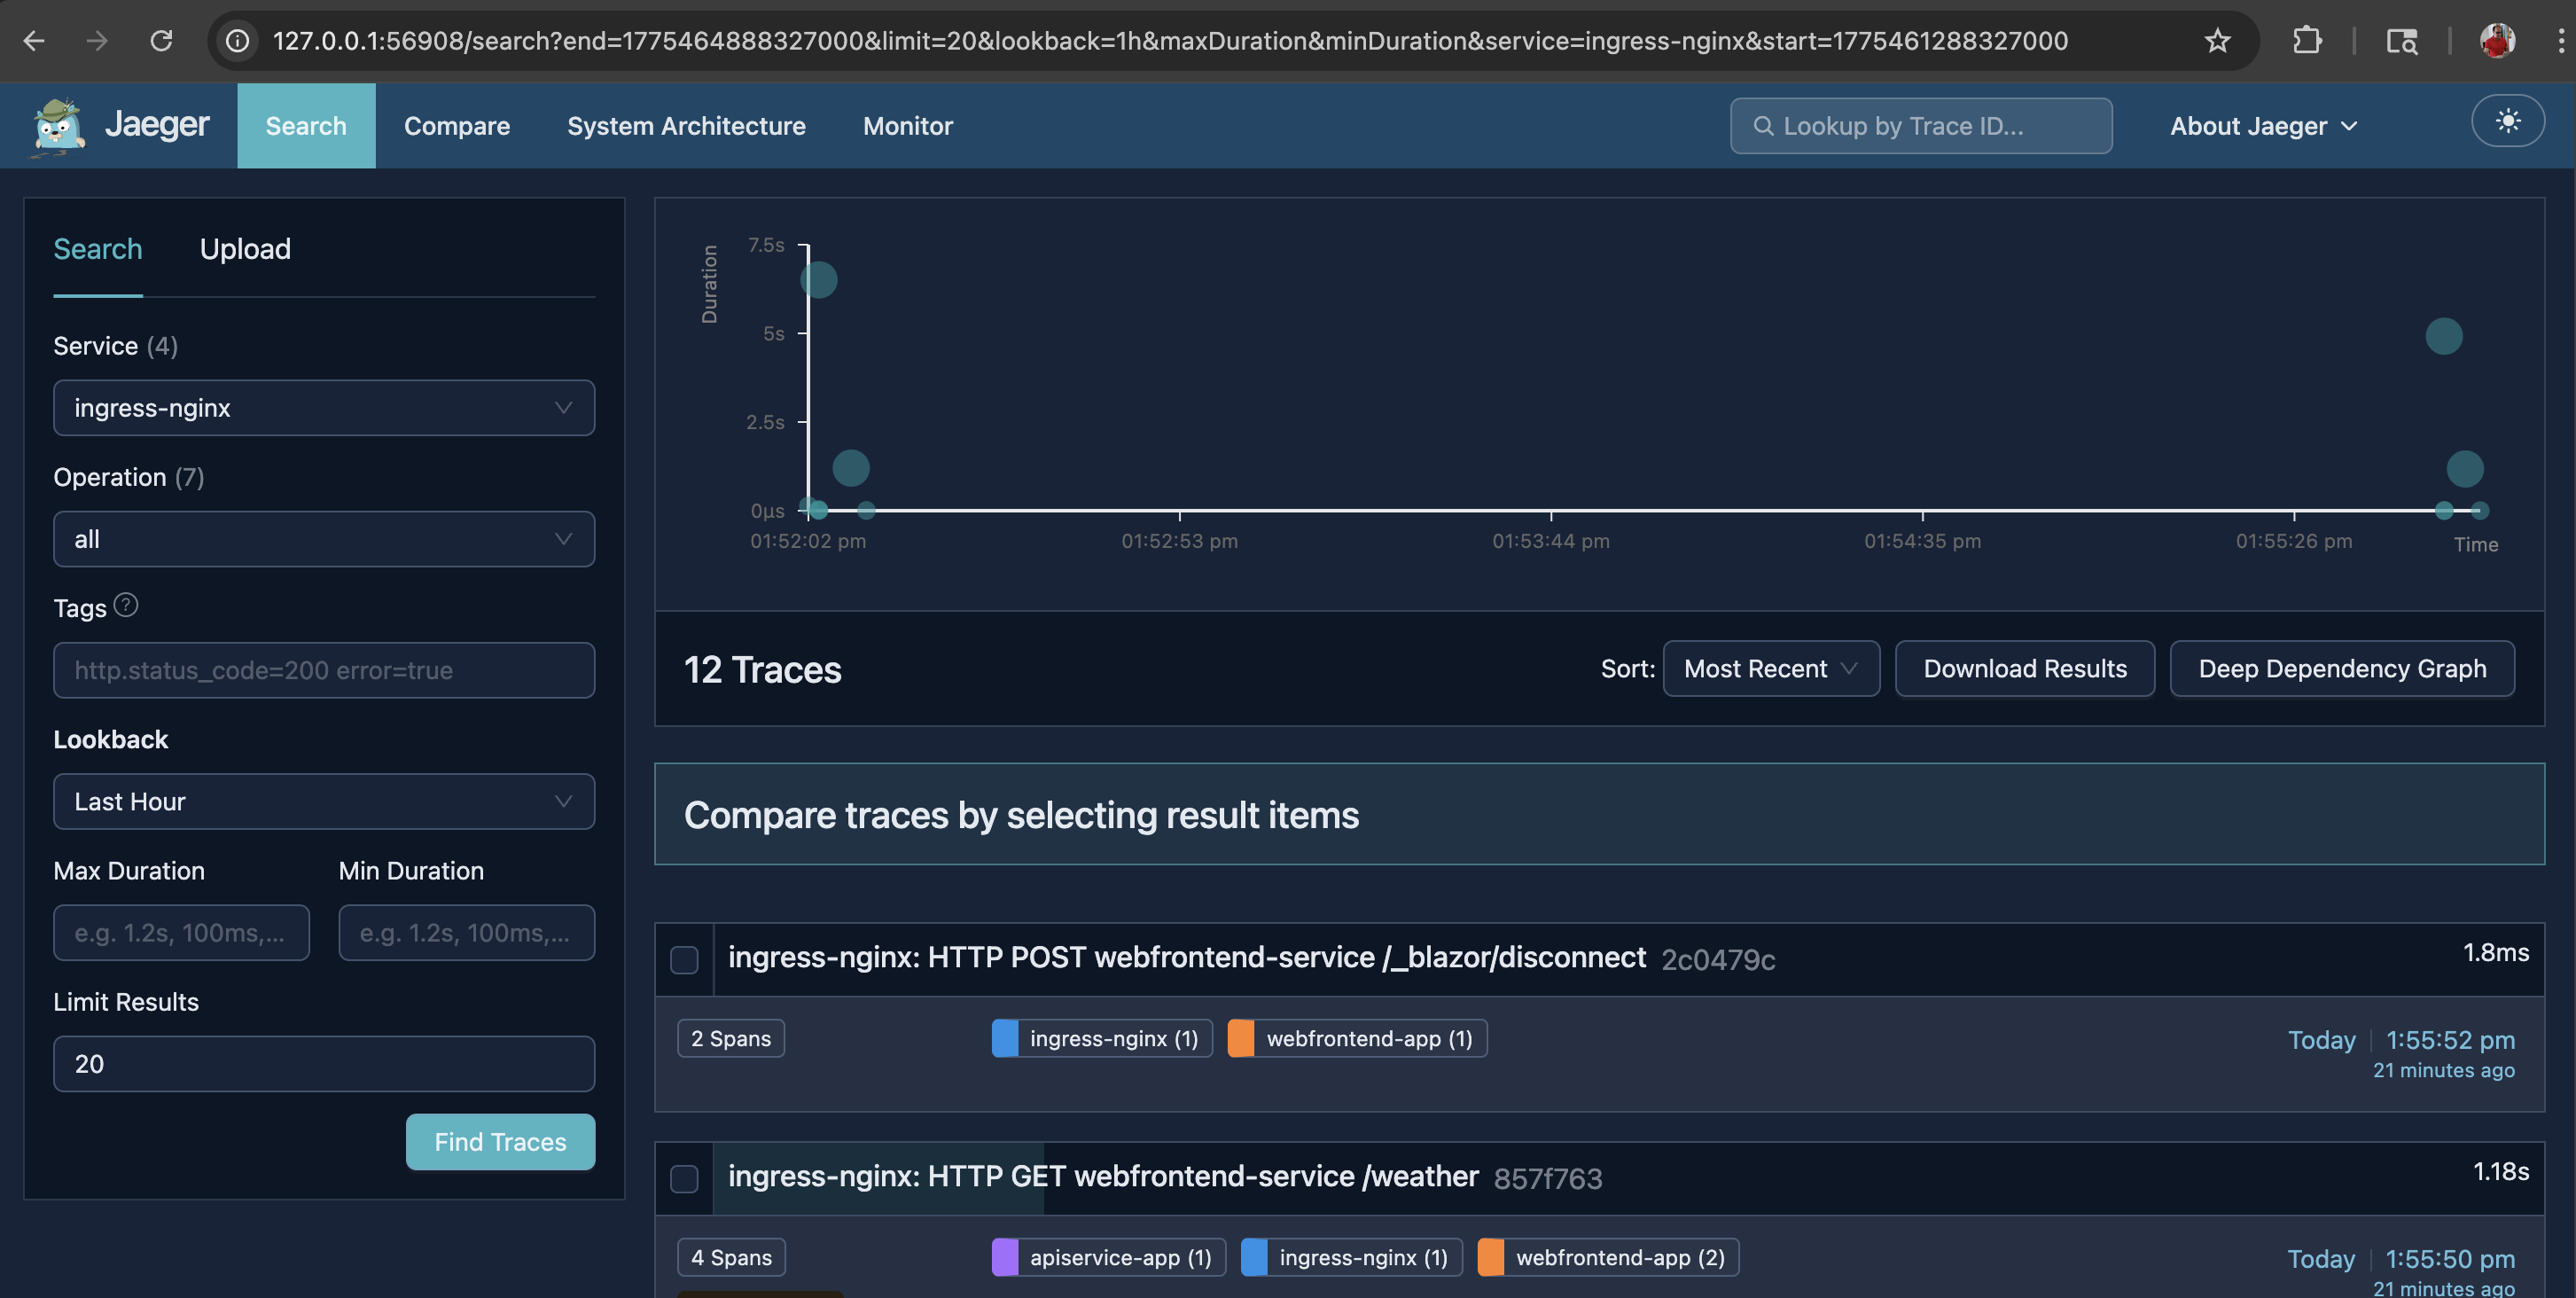This screenshot has height=1298, width=2576.
Task: Click the highest duration dot near 7.5s
Action: (x=818, y=280)
